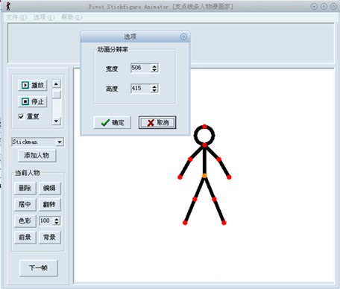Click the orange origin handle at stickman's hip
The image size is (340, 289).
204,176
